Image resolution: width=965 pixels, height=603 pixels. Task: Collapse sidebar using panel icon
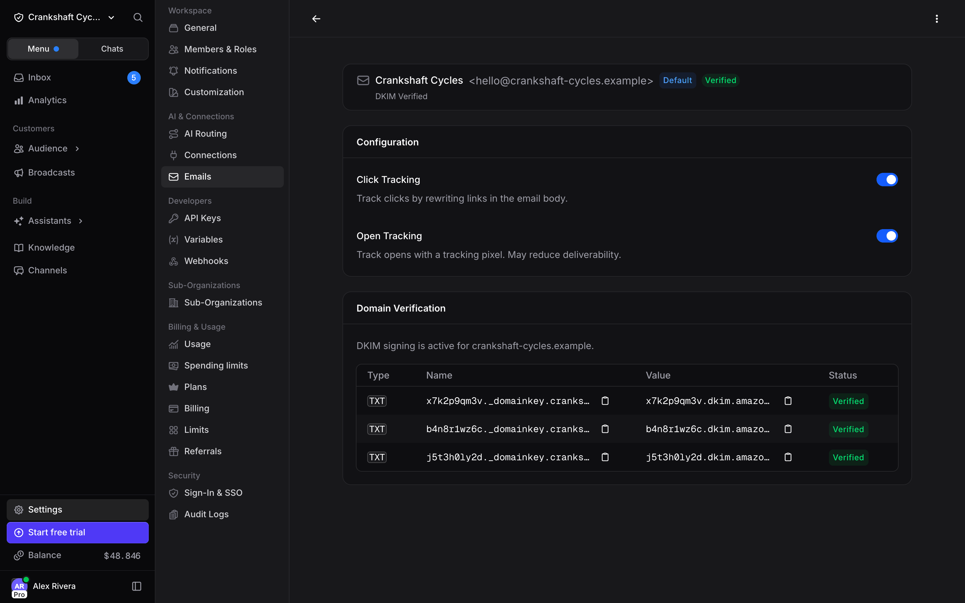coord(137,586)
